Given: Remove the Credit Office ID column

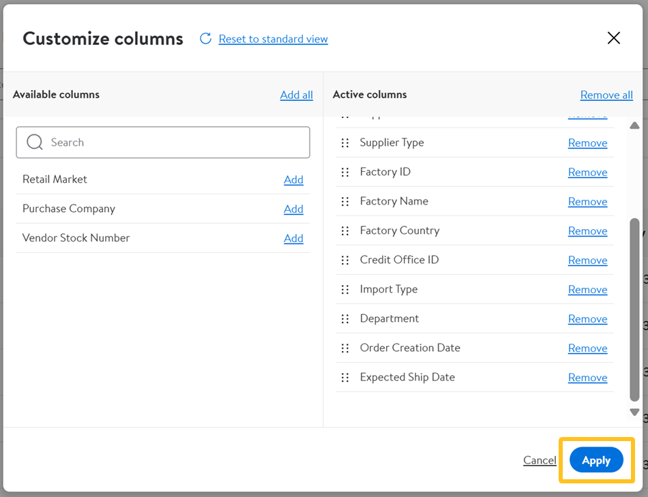Looking at the screenshot, I should click(x=587, y=260).
